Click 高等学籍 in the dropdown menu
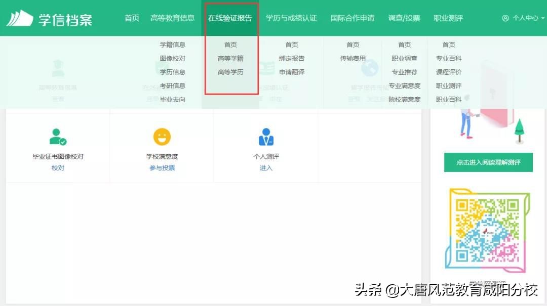This screenshot has width=547, height=306. click(230, 58)
